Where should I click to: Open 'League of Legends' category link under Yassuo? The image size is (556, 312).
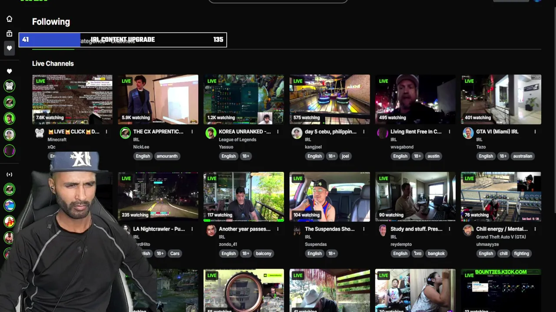[x=237, y=140]
